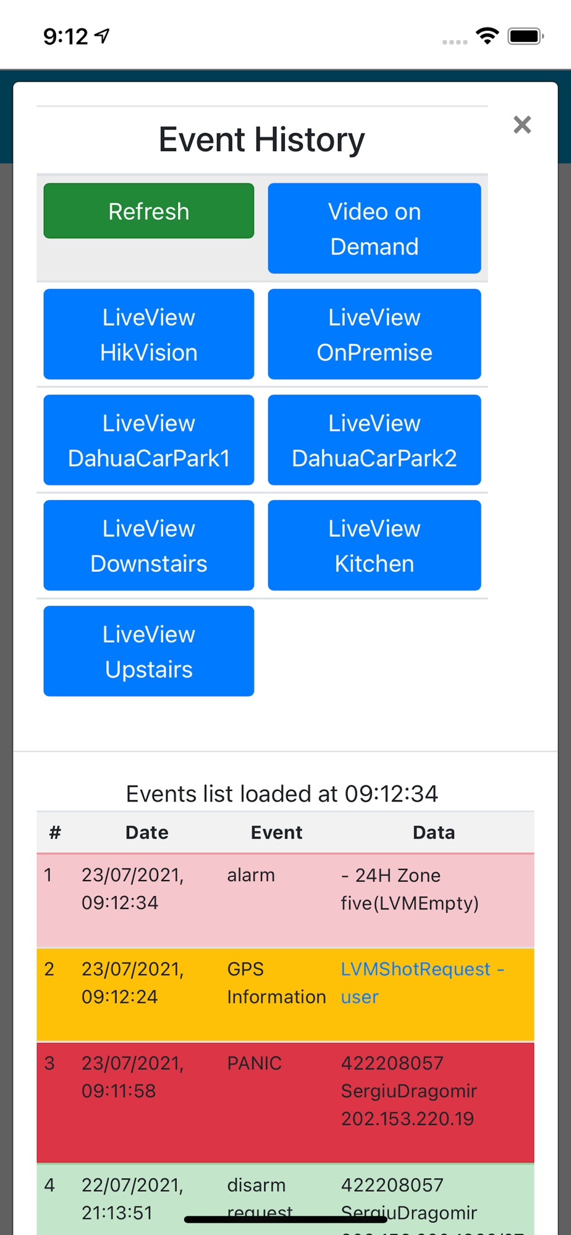Close the Event History dialog

pos(522,125)
